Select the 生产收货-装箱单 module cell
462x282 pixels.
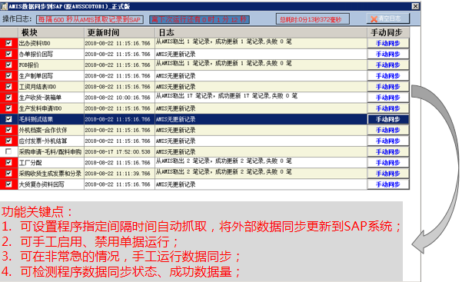pos(52,98)
